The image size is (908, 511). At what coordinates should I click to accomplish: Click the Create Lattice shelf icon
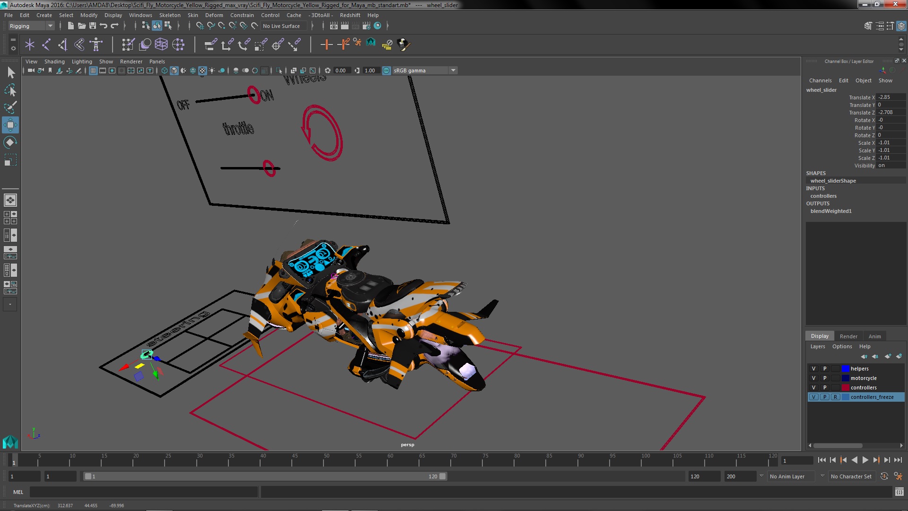pyautogui.click(x=161, y=45)
